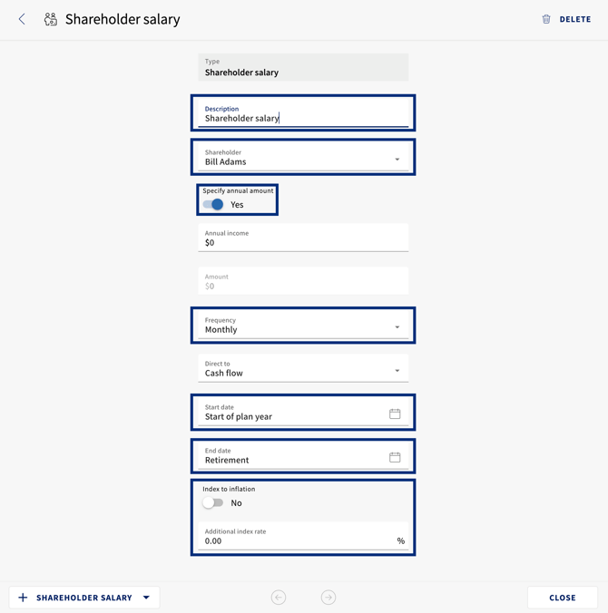Click the DELETE text button
Image resolution: width=608 pixels, height=613 pixels.
(x=575, y=19)
